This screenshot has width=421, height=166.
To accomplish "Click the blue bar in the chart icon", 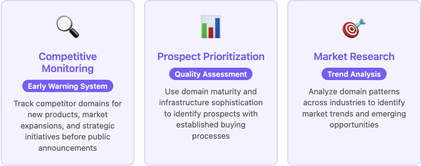I will tap(217, 28).
